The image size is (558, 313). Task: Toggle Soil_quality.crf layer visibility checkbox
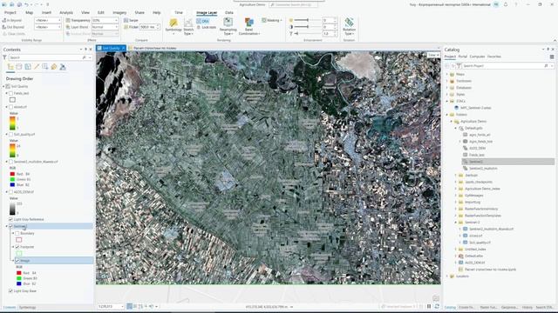click(10, 135)
